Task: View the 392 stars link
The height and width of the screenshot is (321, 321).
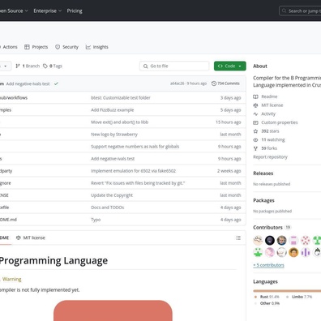Action: click(x=270, y=131)
